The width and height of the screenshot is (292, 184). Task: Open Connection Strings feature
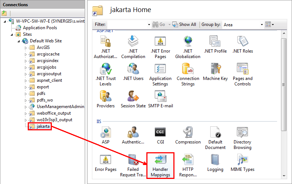pos(188,74)
